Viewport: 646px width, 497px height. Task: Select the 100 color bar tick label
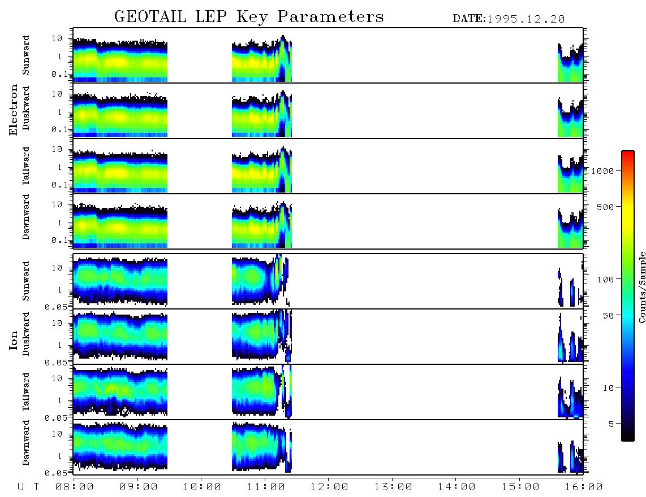[x=606, y=280]
